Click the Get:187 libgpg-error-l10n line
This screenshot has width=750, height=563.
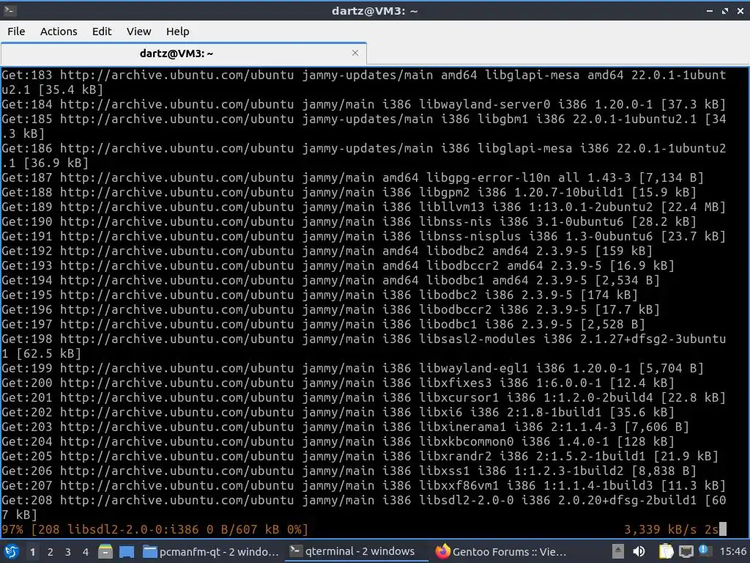pyautogui.click(x=352, y=177)
